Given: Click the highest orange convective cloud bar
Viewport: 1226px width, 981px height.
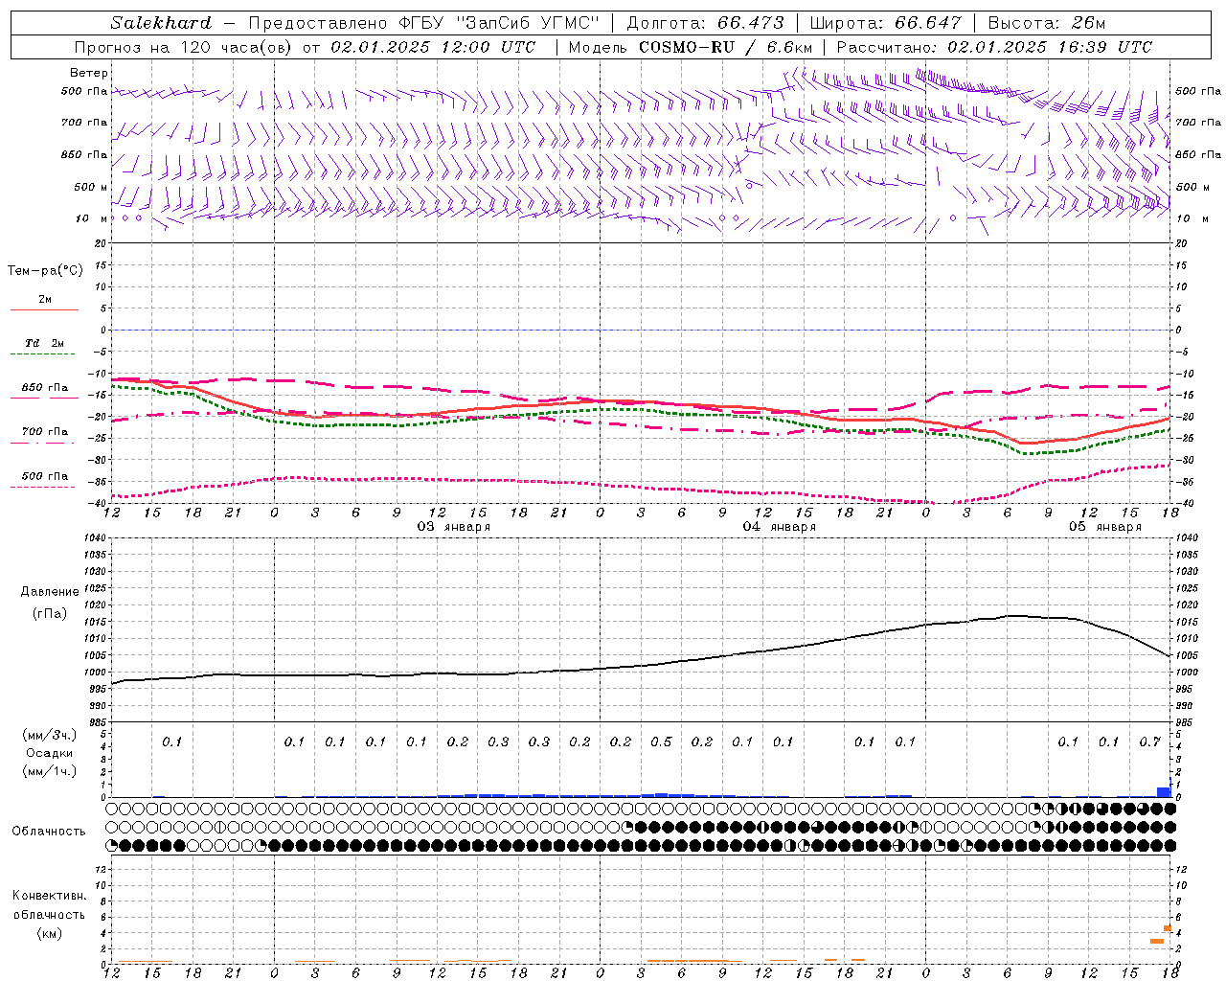Looking at the screenshot, I should click(1167, 928).
